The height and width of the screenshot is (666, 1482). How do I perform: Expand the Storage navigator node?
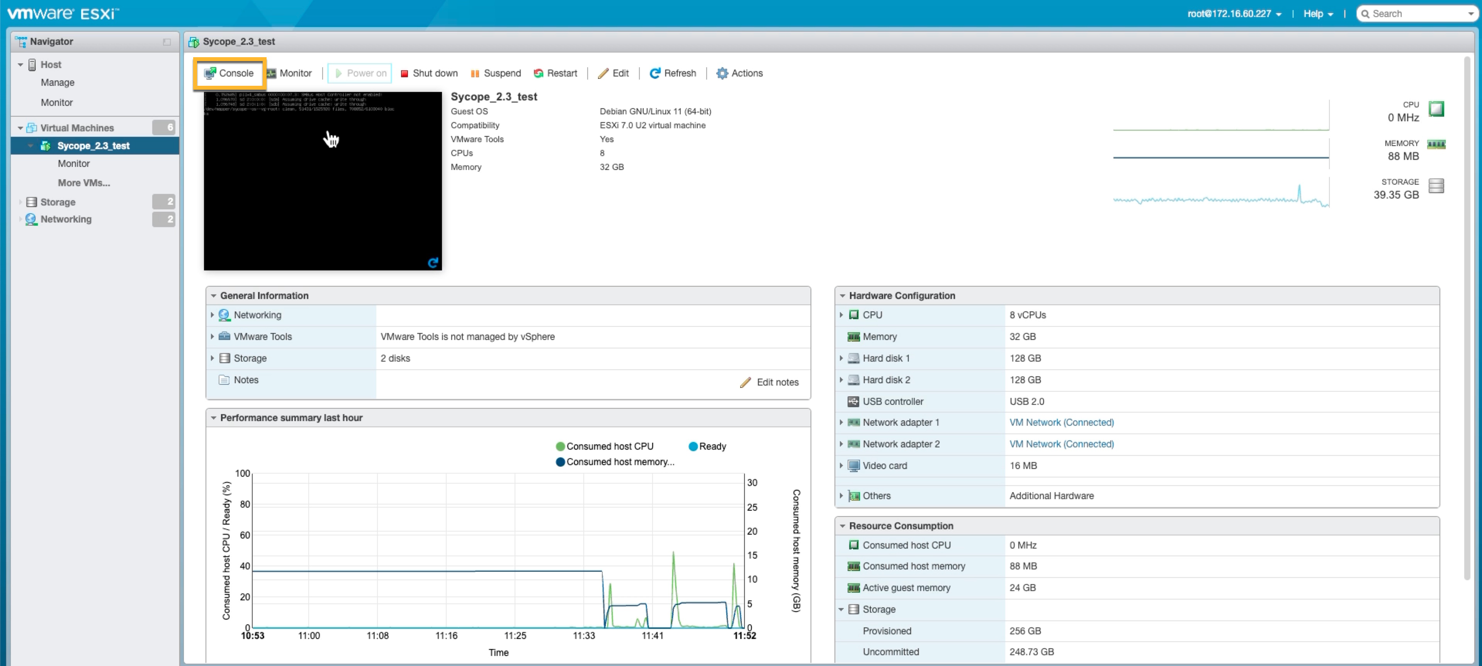coord(20,202)
